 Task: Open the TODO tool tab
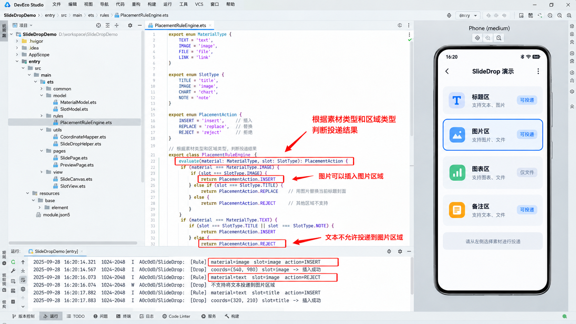pos(76,316)
